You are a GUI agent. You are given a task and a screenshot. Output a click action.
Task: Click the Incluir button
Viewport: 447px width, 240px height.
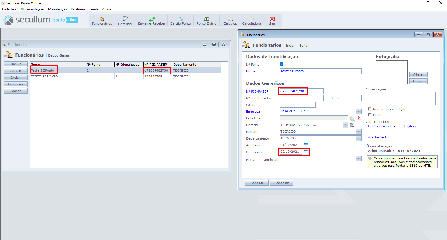[16, 64]
